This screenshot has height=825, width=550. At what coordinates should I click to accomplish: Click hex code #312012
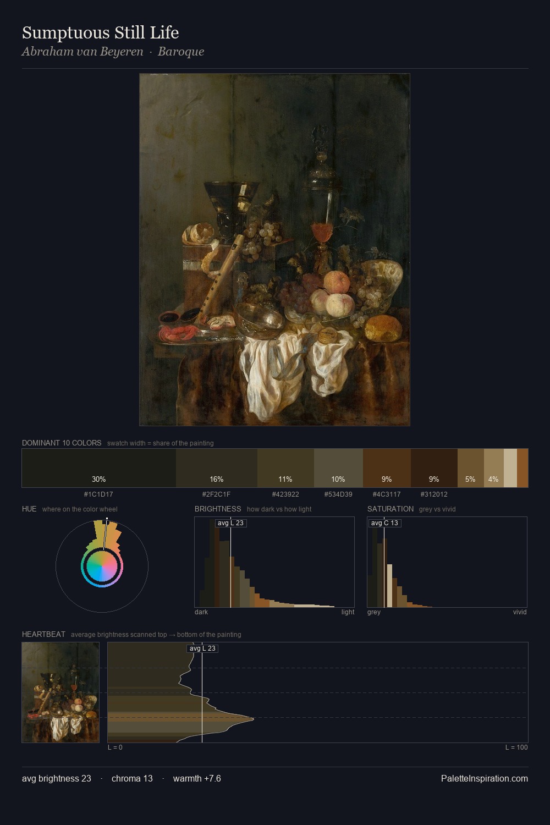point(434,494)
